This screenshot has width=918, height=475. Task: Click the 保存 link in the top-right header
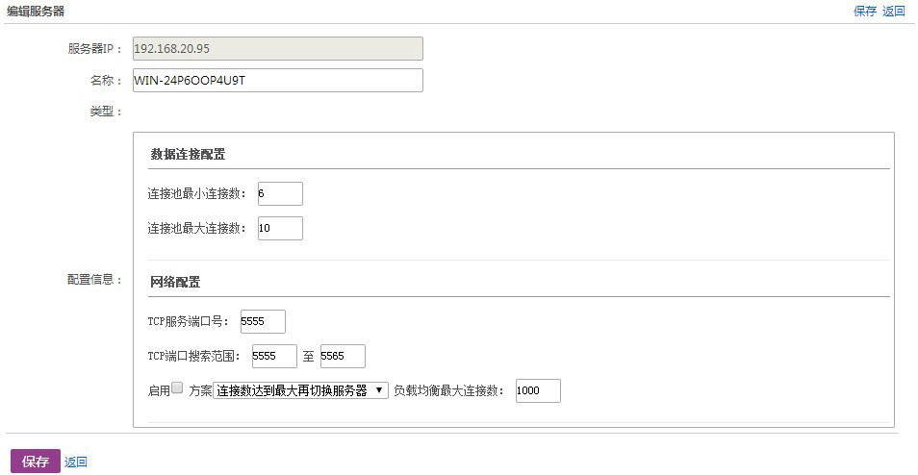click(865, 12)
